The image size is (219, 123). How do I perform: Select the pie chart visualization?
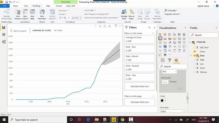[170, 42]
